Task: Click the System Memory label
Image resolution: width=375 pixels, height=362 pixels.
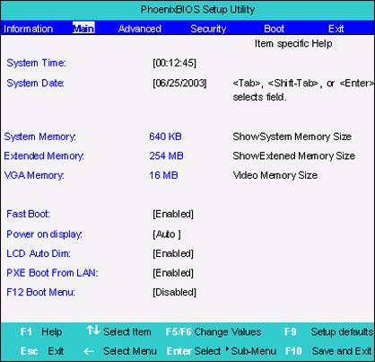Action: coord(40,137)
